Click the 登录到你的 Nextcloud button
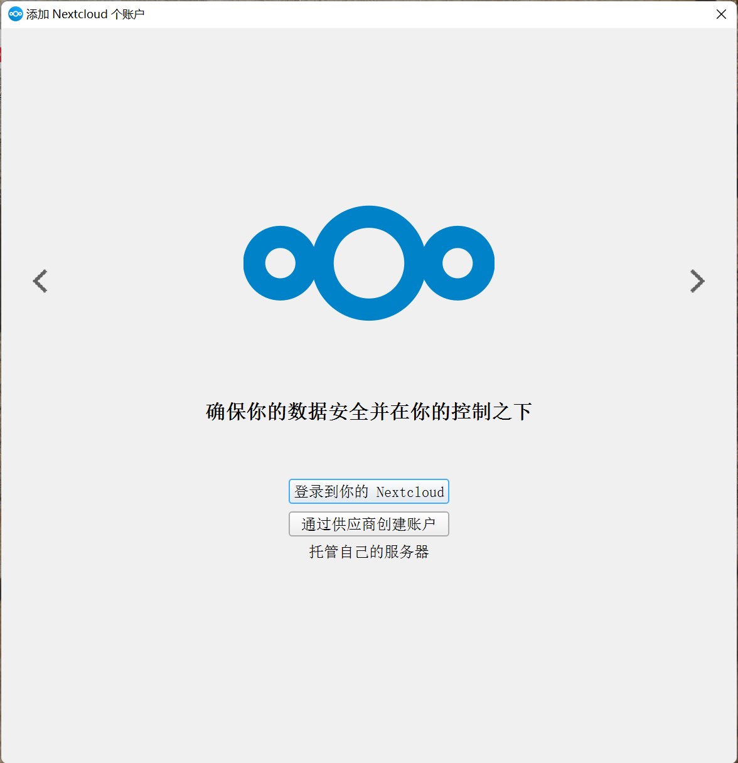This screenshot has height=763, width=738. click(x=369, y=491)
